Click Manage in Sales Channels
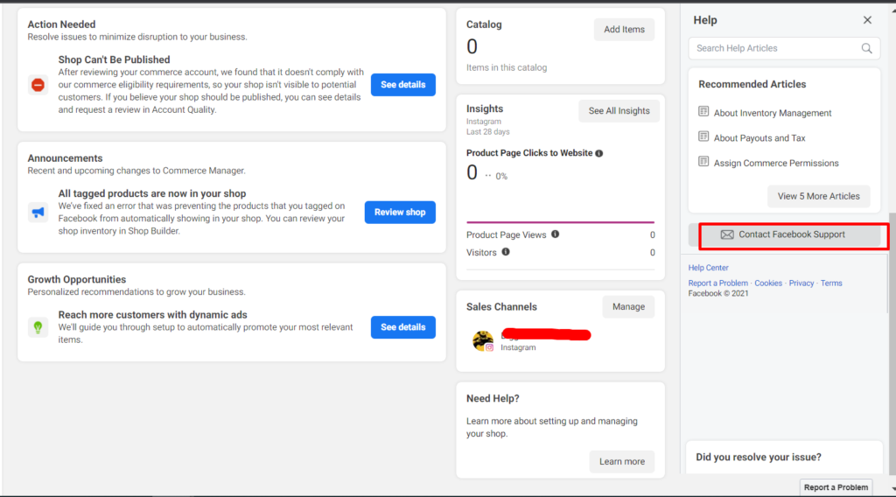Image resolution: width=896 pixels, height=497 pixels. point(628,307)
